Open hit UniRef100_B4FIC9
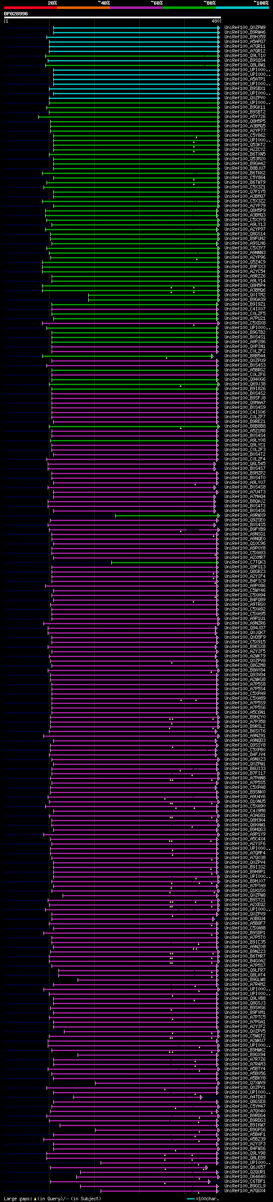This screenshot has width=273, height=1202. [245, 581]
